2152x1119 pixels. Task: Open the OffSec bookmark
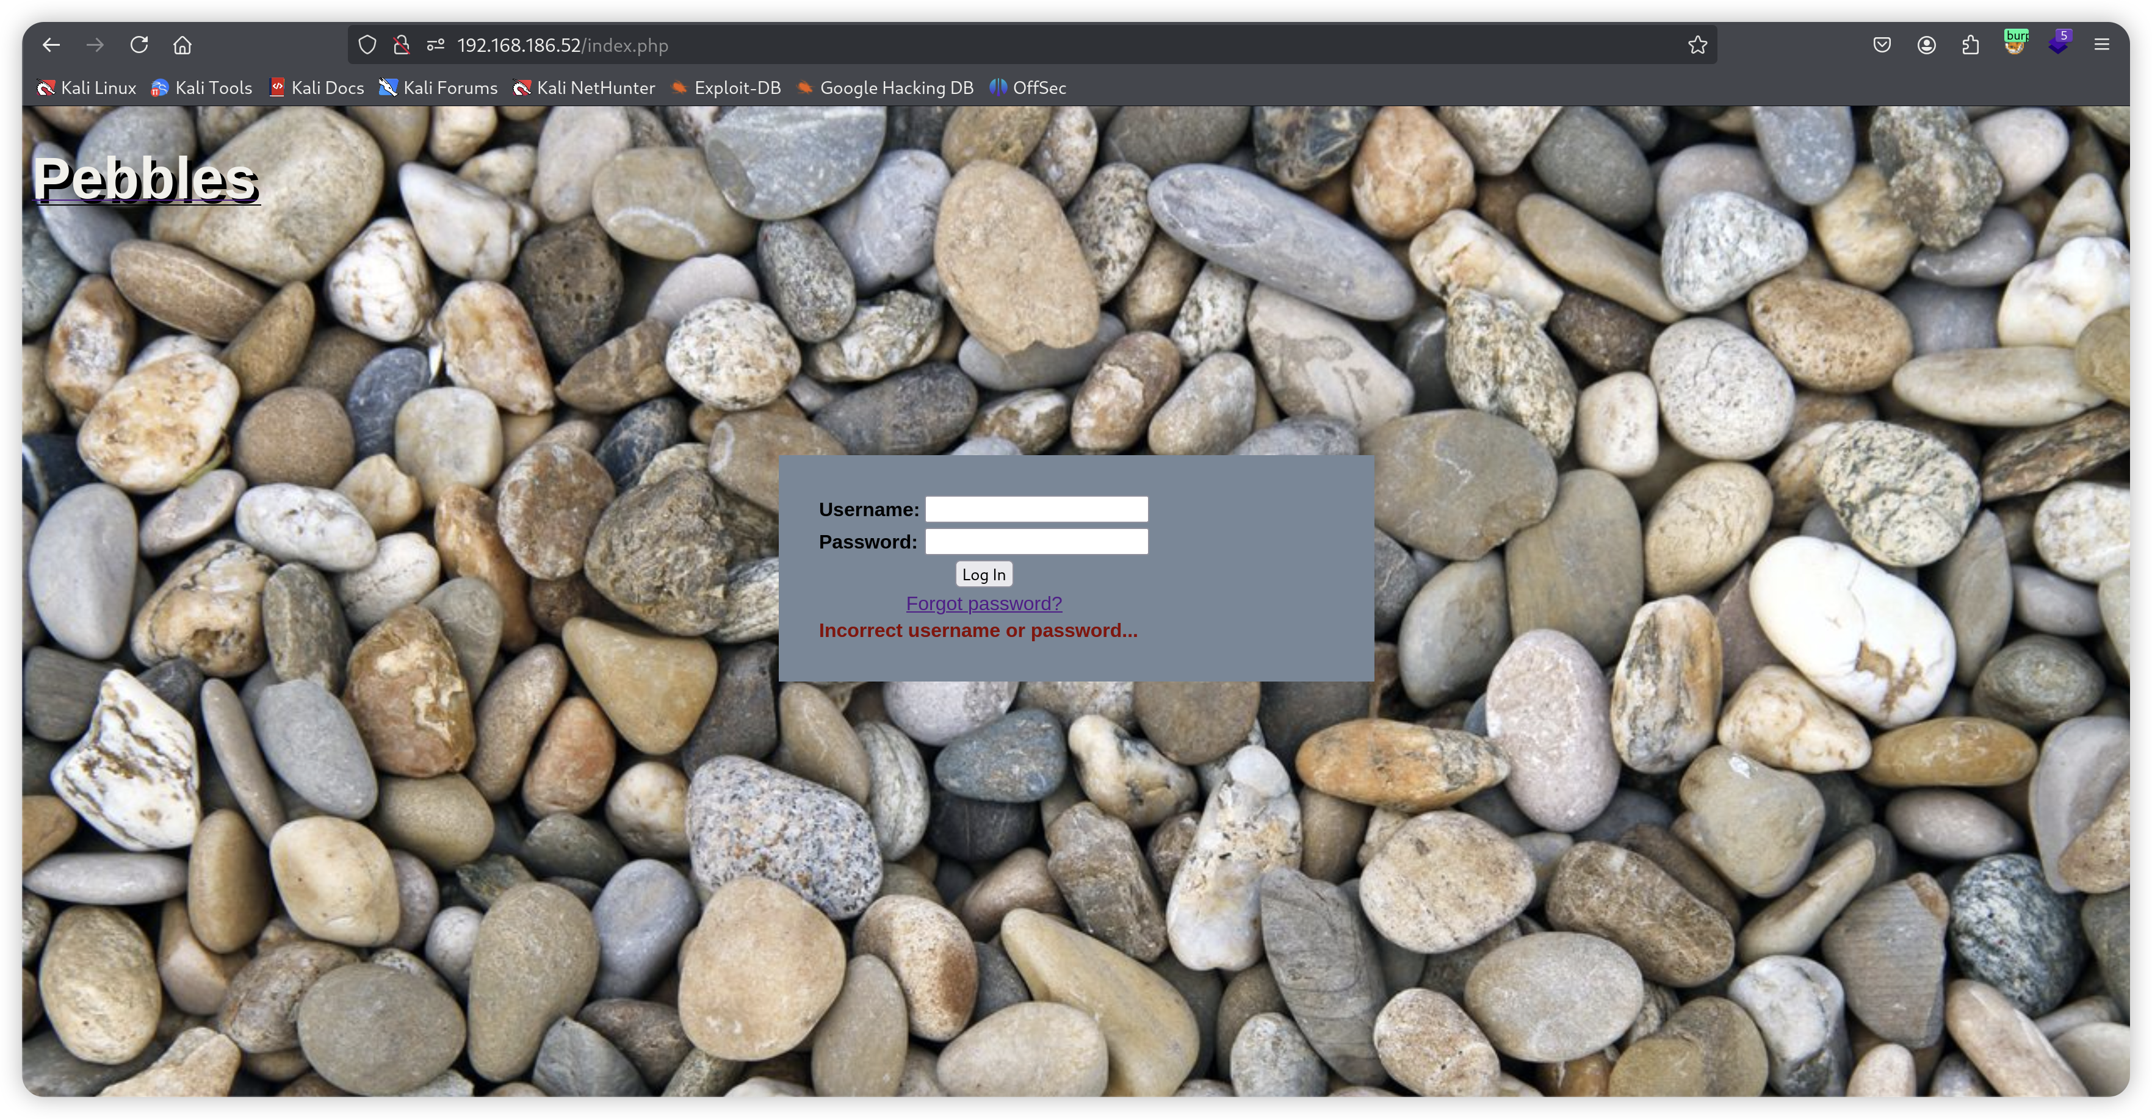pos(1028,88)
